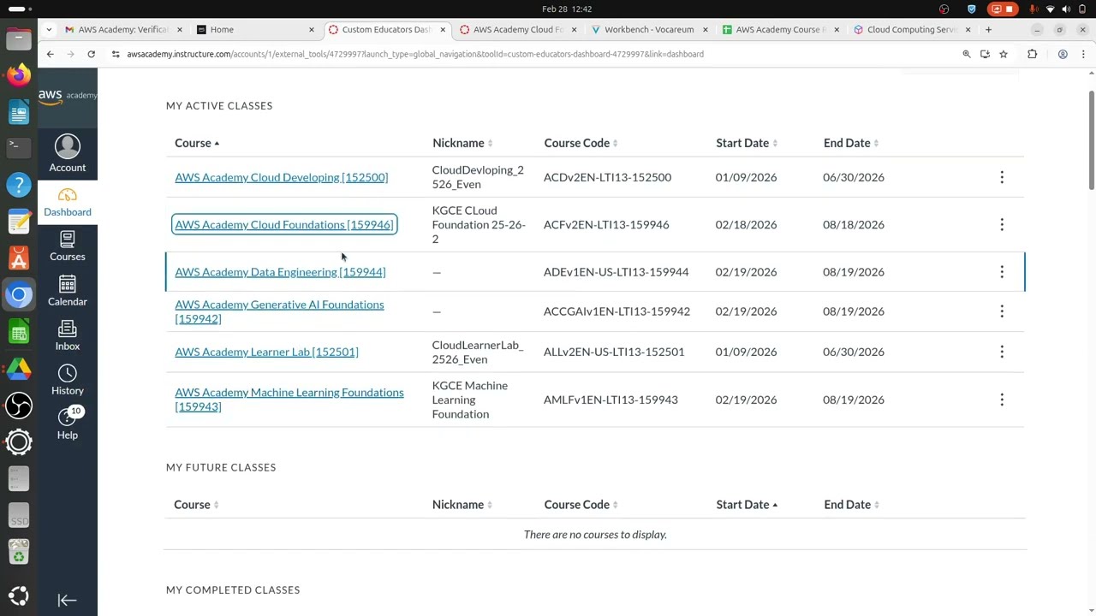Open a new browser tab
Viewport: 1096px width, 616px height.
tap(988, 29)
